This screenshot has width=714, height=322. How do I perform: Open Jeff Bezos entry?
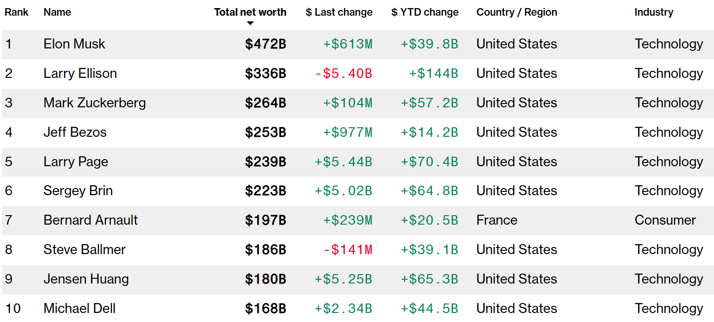click(x=75, y=133)
